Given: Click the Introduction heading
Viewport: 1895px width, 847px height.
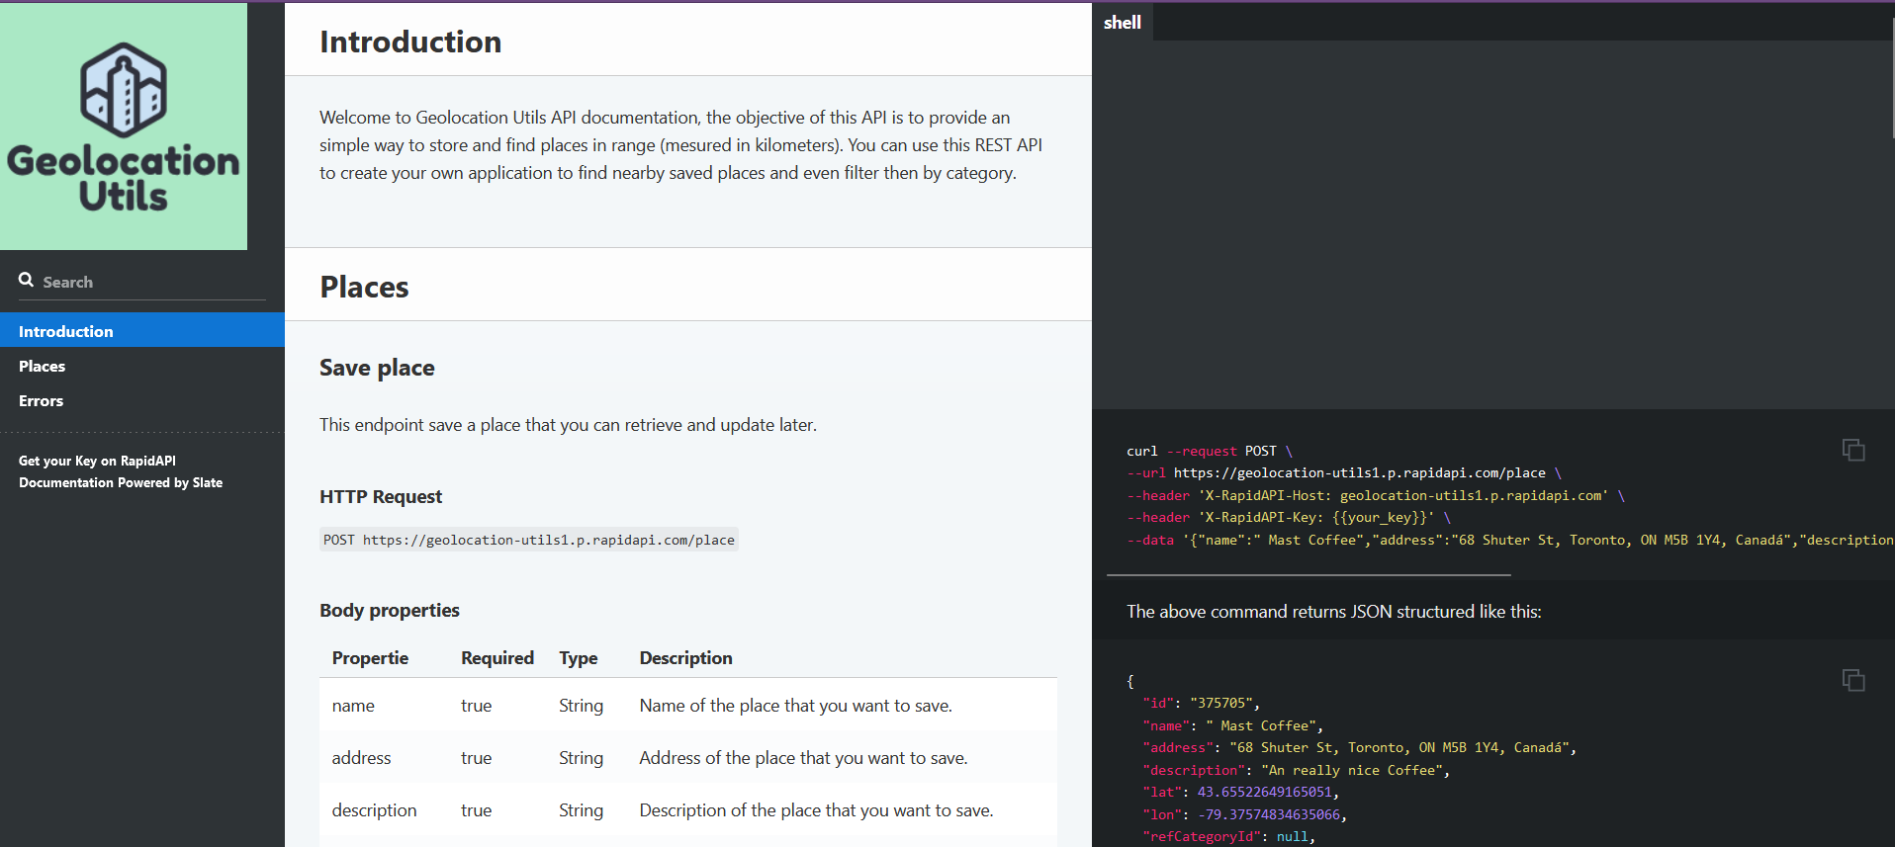Looking at the screenshot, I should coord(410,42).
